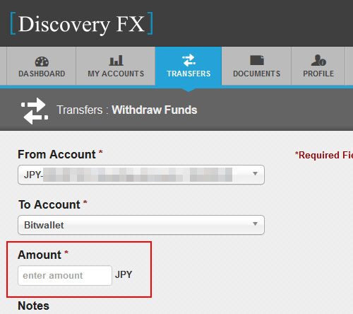This screenshot has width=353, height=314.
Task: Switch to the DASHBOARD tab
Action: point(42,66)
